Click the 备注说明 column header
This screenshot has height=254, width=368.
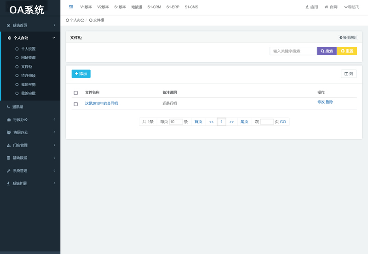tap(170, 92)
